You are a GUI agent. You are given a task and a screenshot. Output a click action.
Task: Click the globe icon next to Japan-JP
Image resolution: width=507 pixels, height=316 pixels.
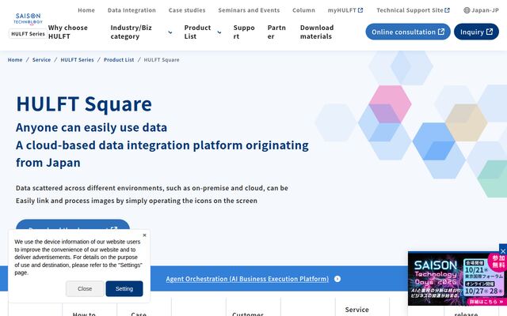click(467, 10)
